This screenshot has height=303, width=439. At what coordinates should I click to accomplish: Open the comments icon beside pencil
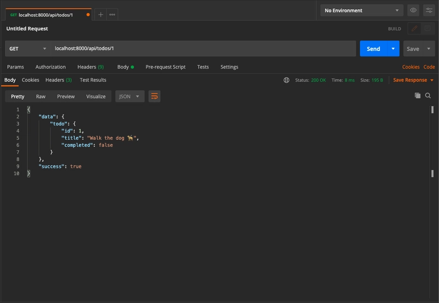tap(427, 28)
